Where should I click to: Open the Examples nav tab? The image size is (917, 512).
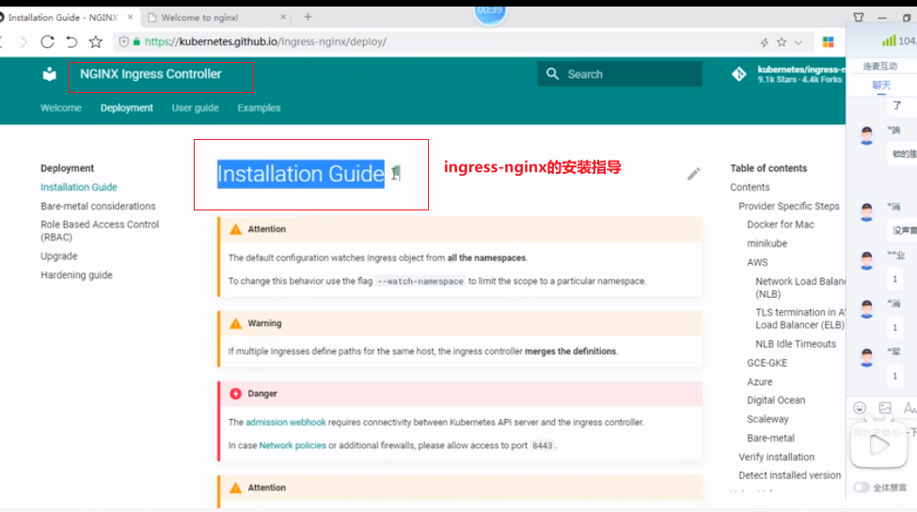[x=259, y=107]
